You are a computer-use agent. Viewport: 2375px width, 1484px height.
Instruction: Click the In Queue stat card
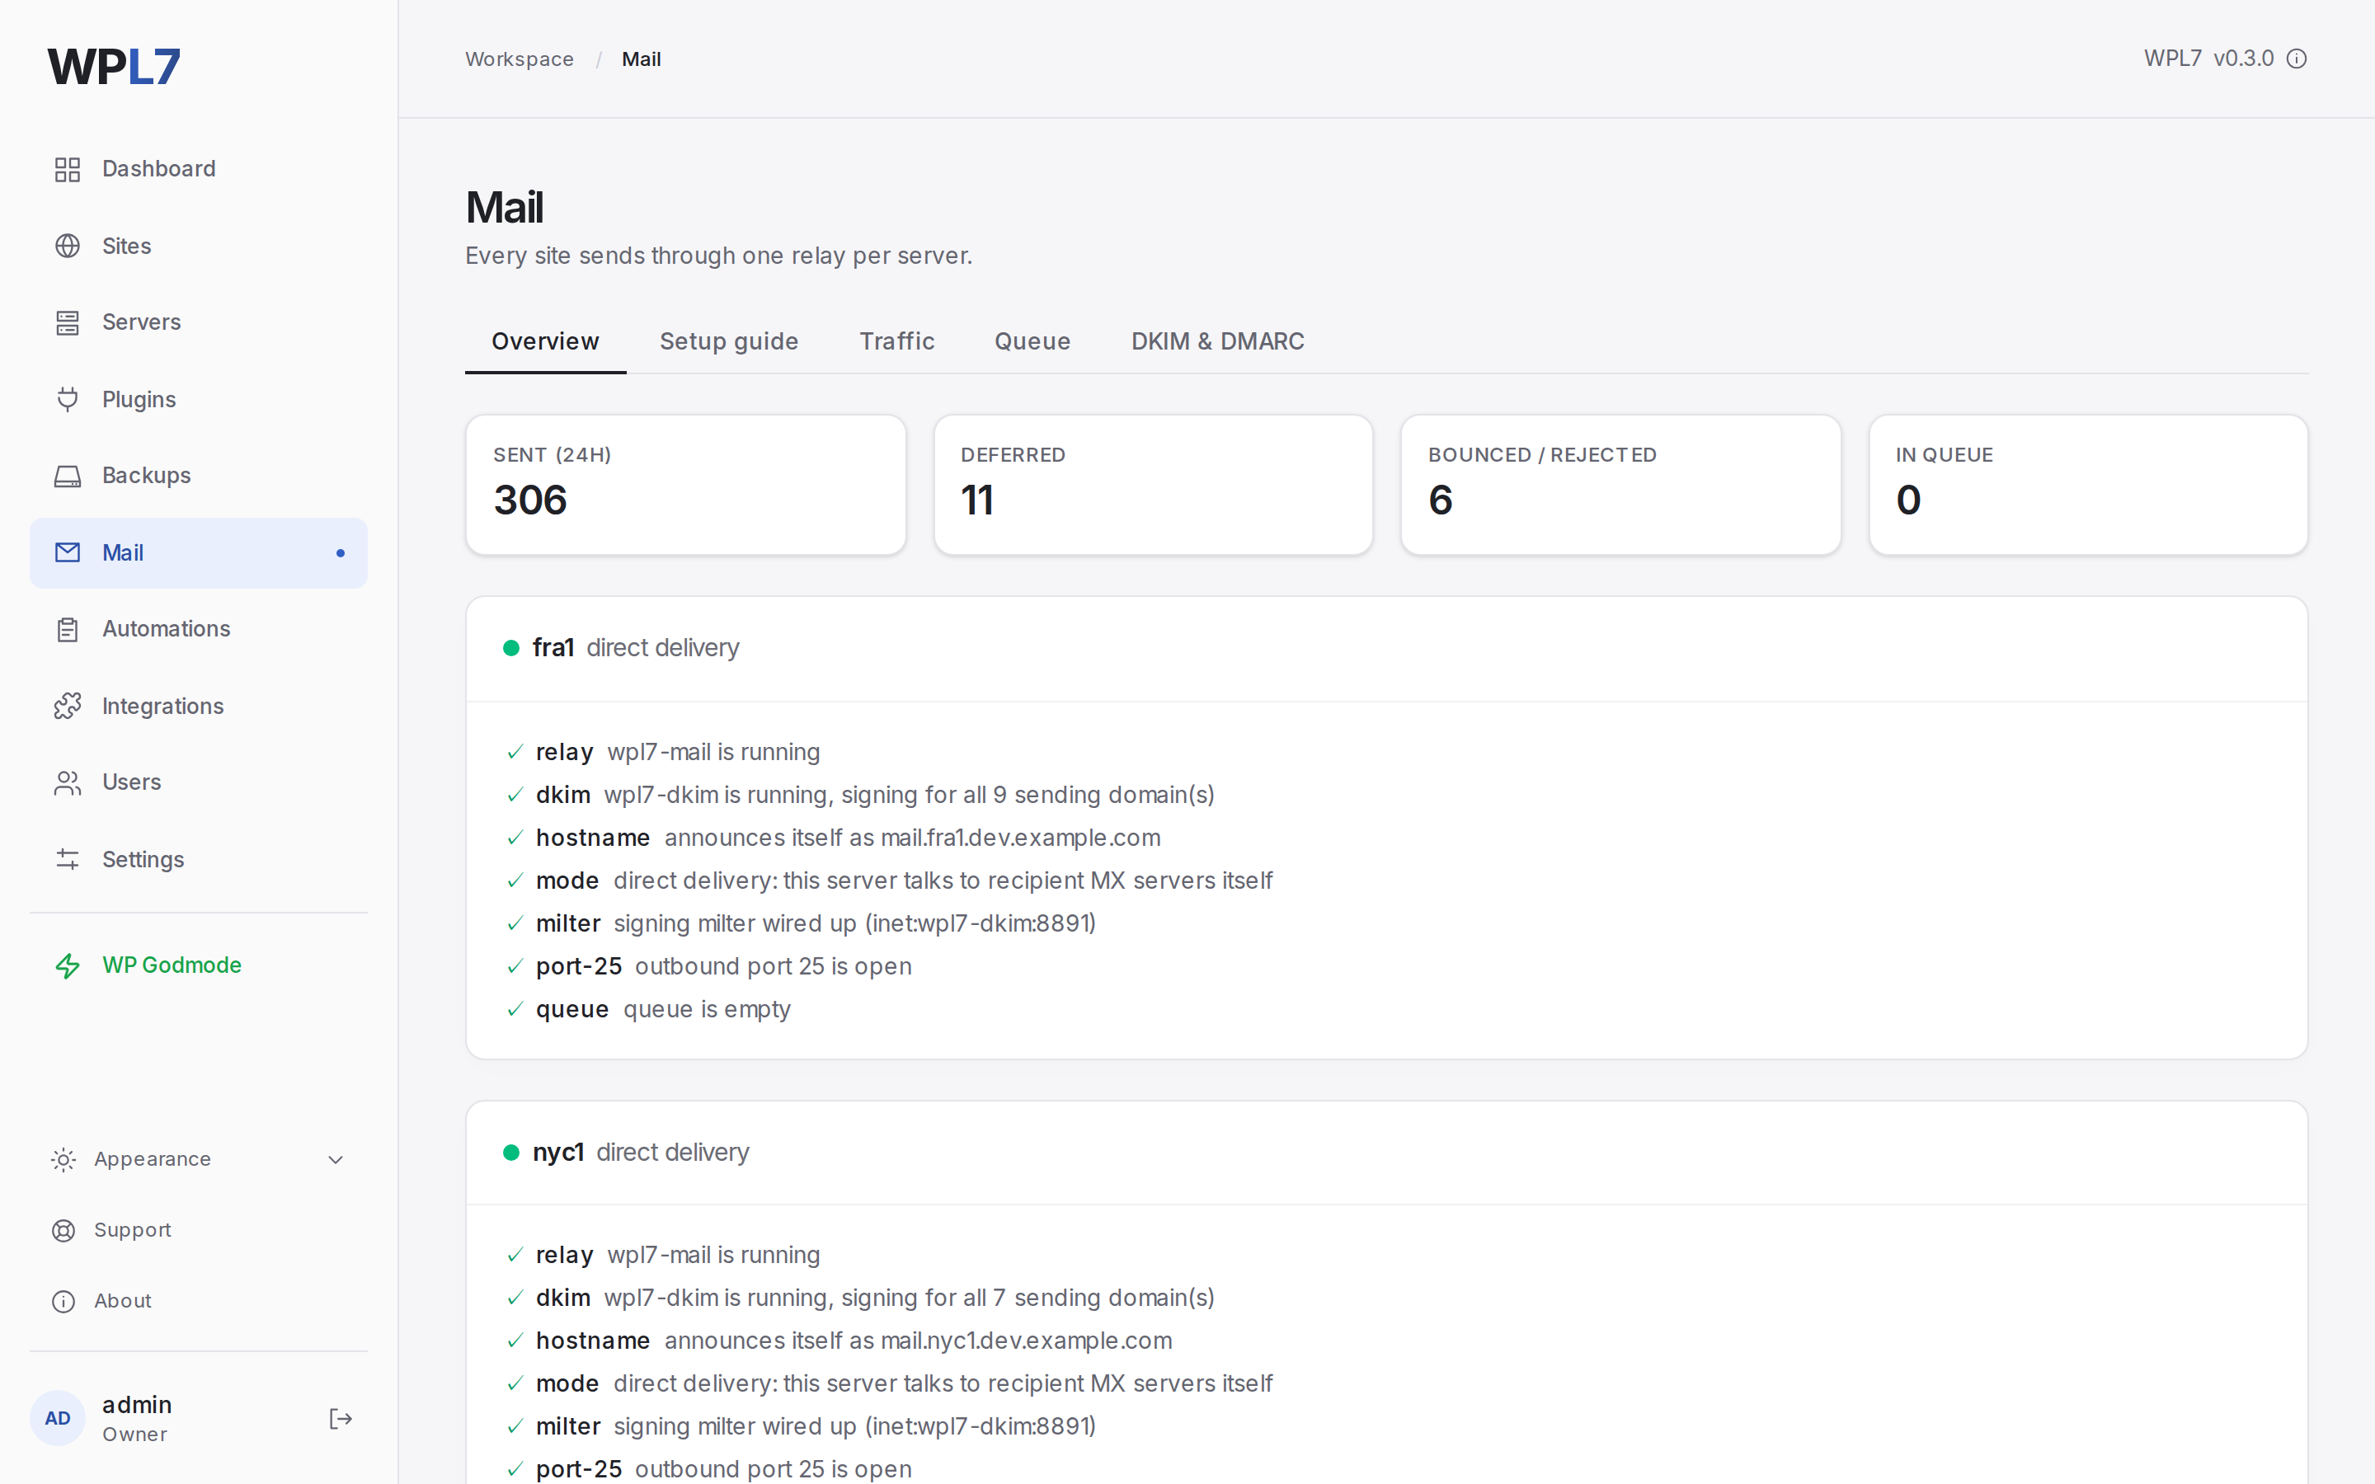[2088, 485]
